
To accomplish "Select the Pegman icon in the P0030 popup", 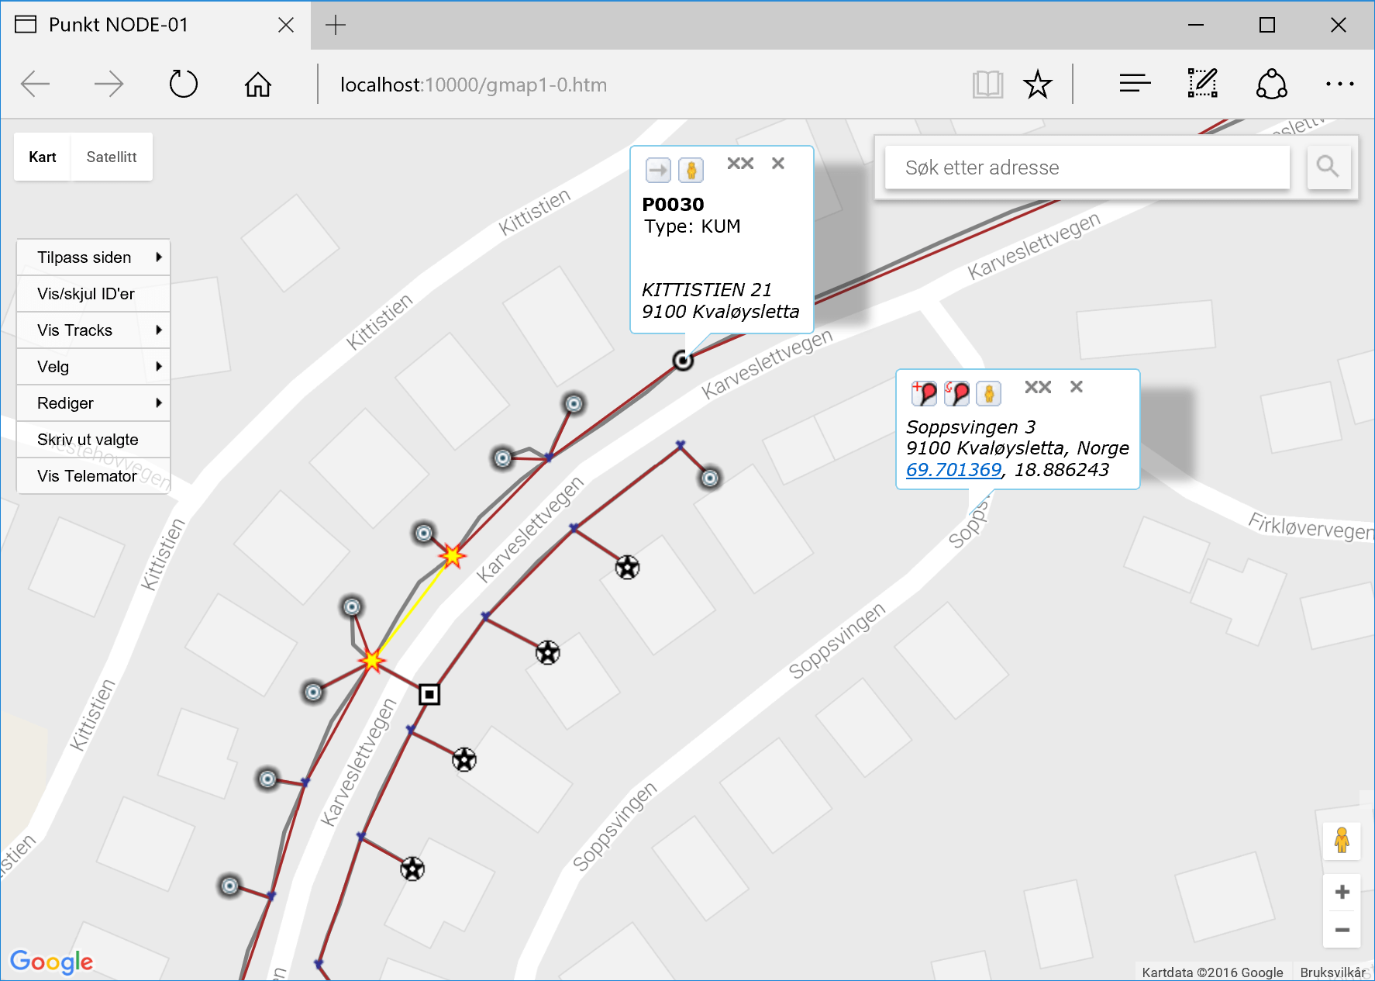I will click(691, 169).
